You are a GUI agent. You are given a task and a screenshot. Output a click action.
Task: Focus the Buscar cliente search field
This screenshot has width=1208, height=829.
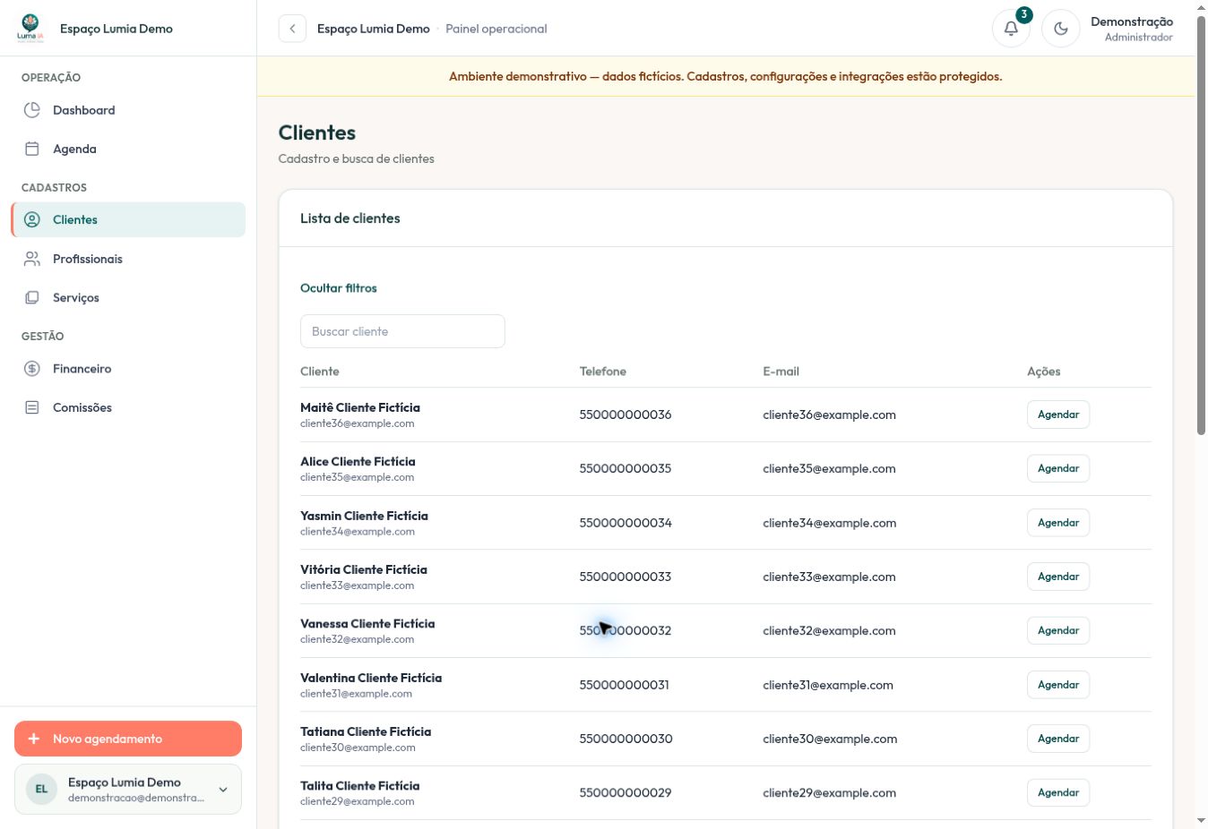[x=402, y=331]
